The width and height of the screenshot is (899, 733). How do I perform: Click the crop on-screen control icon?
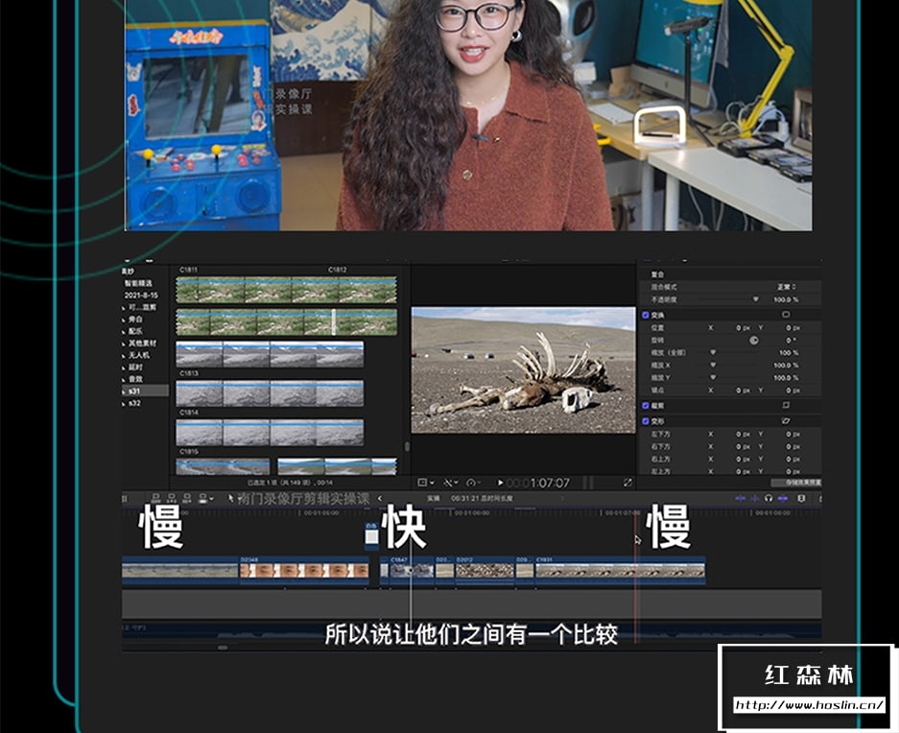(x=786, y=406)
